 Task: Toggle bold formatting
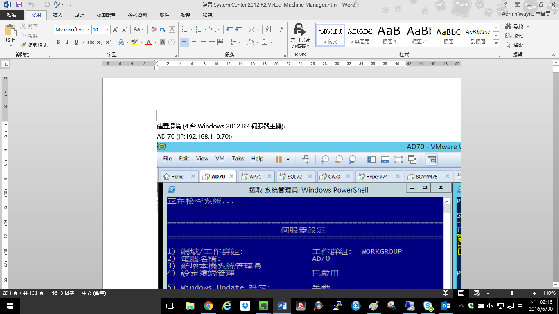[58, 42]
